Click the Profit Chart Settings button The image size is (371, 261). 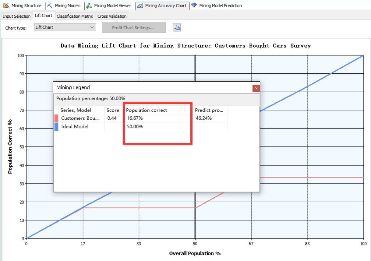[x=133, y=27]
